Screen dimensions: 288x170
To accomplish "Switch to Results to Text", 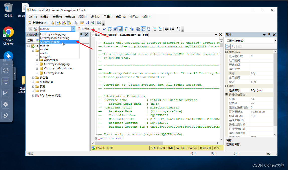I will (138, 29).
